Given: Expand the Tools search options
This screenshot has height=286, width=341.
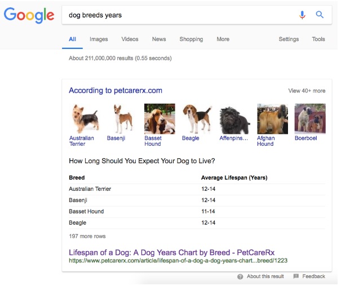Looking at the screenshot, I should pyautogui.click(x=318, y=39).
